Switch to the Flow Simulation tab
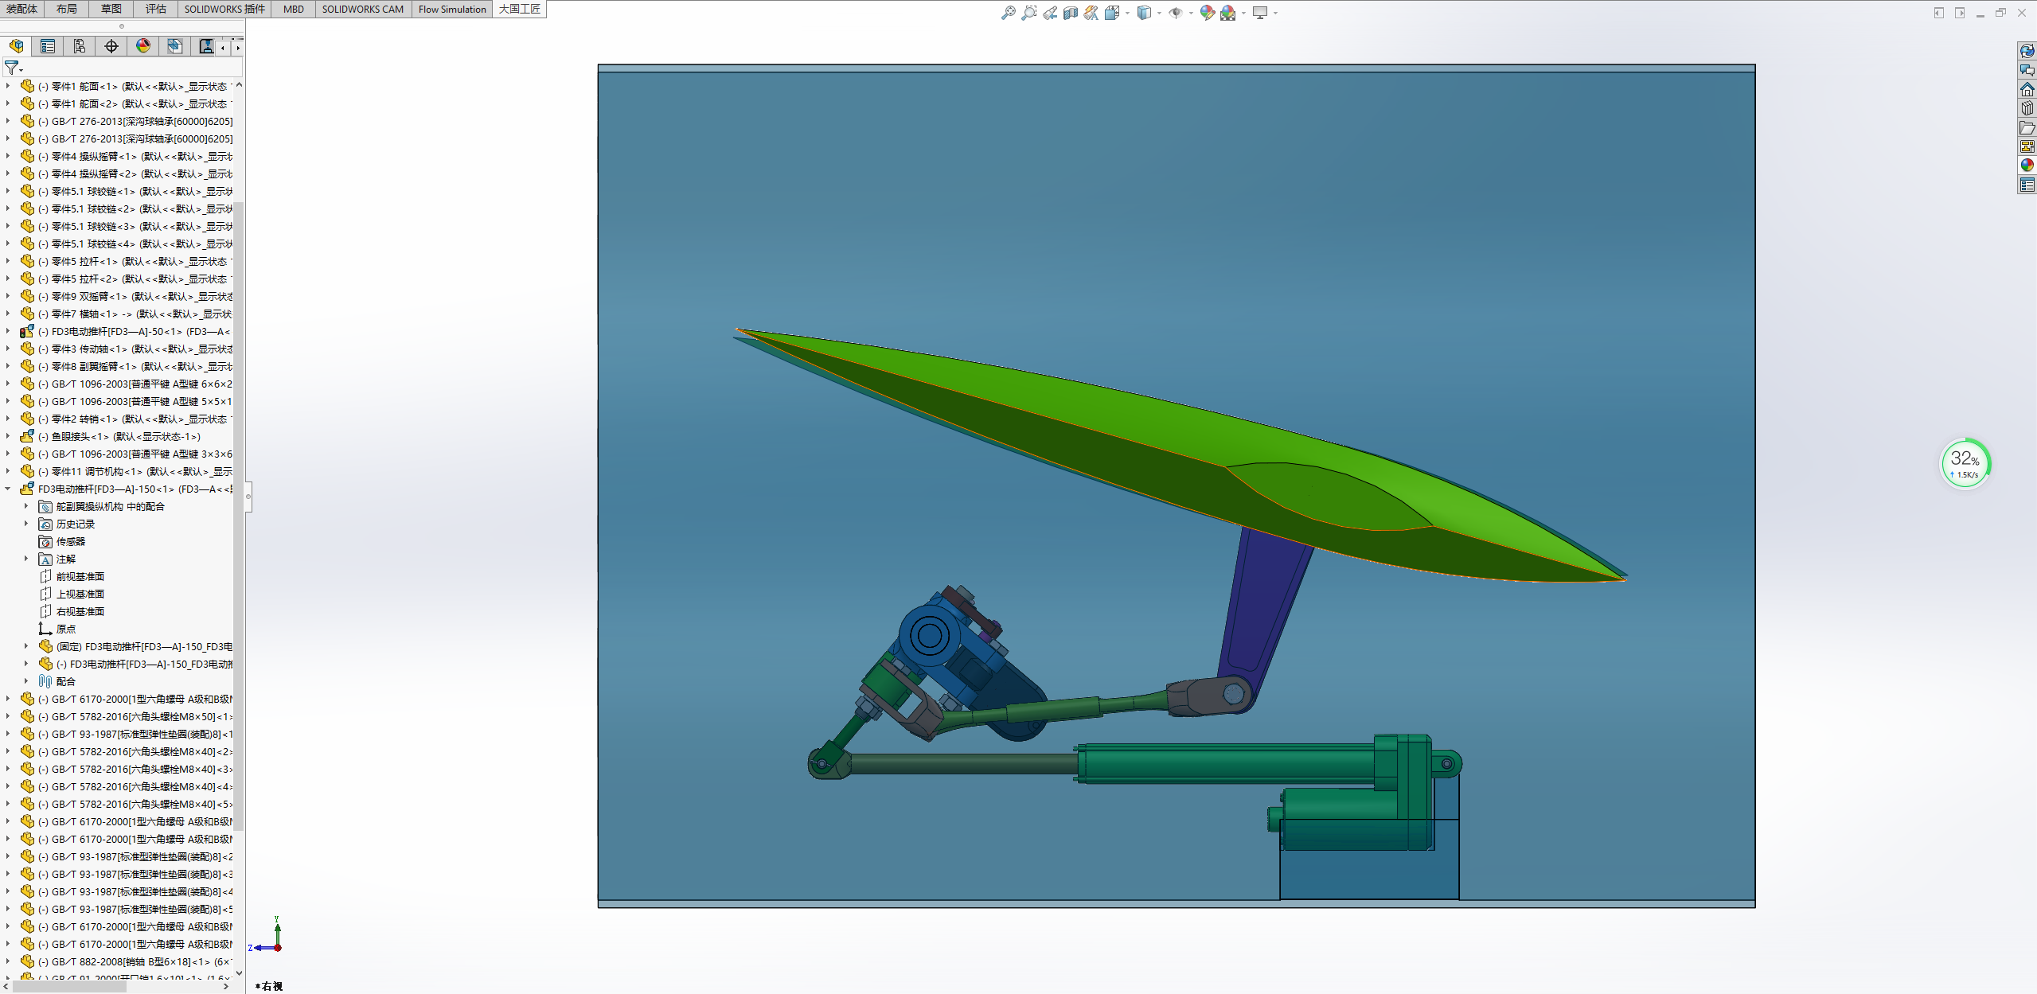 (x=451, y=9)
